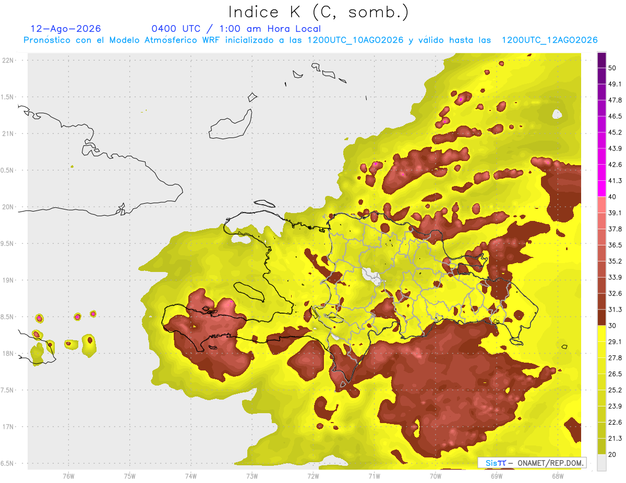Viewport: 626px width, 483px height.
Task: Click the colorbar value '32.6'
Action: [615, 293]
